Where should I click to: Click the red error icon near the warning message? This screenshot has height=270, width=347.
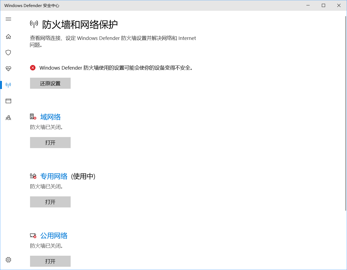click(x=33, y=68)
